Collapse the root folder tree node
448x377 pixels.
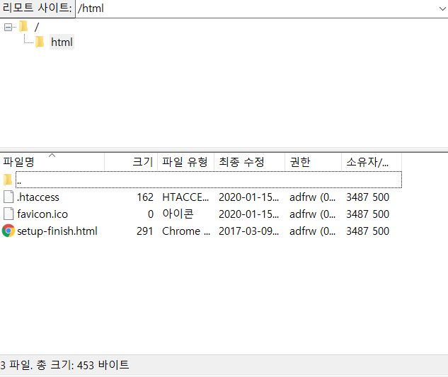click(8, 27)
